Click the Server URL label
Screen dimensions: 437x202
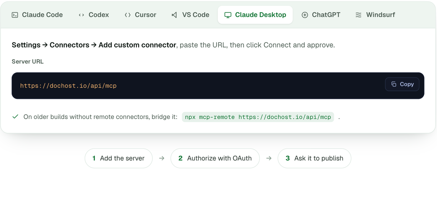(28, 62)
